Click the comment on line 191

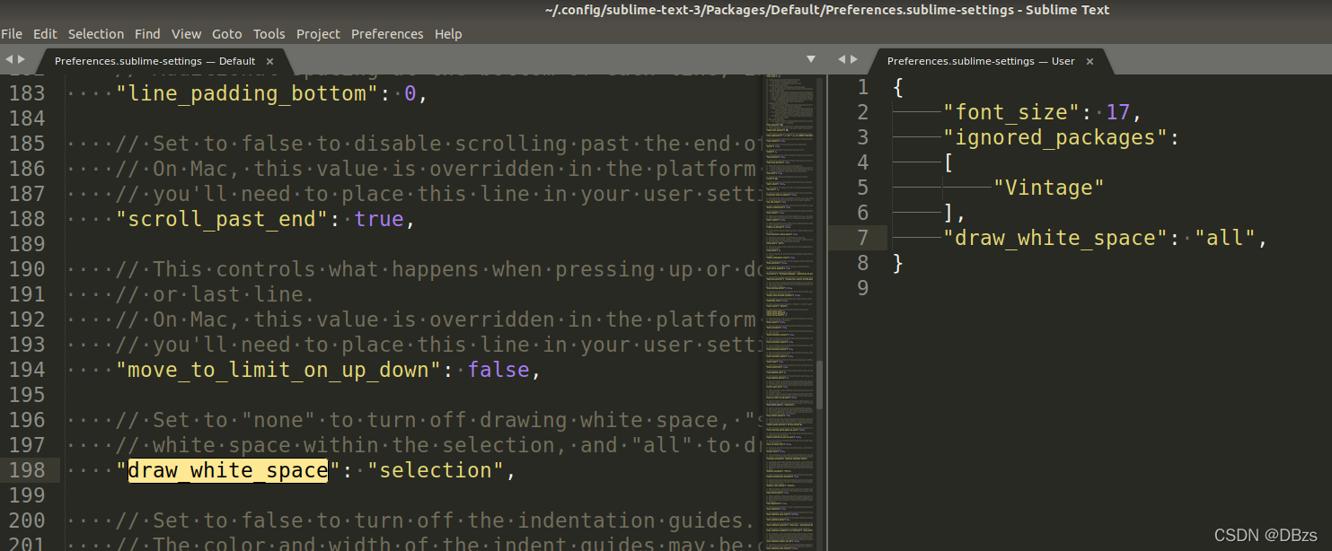coord(216,294)
